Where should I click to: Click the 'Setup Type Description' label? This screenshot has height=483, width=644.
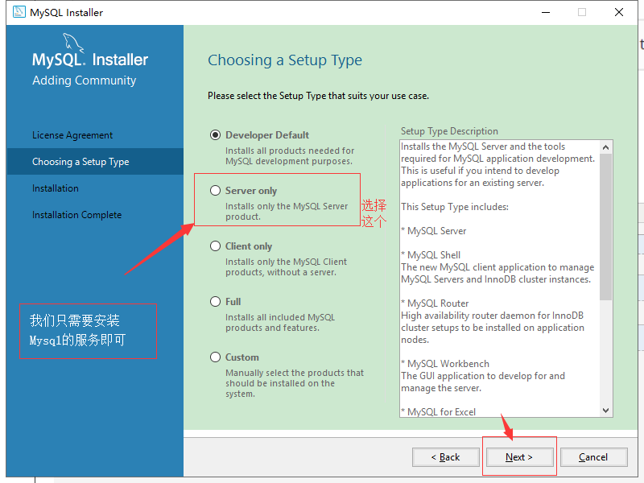point(449,131)
